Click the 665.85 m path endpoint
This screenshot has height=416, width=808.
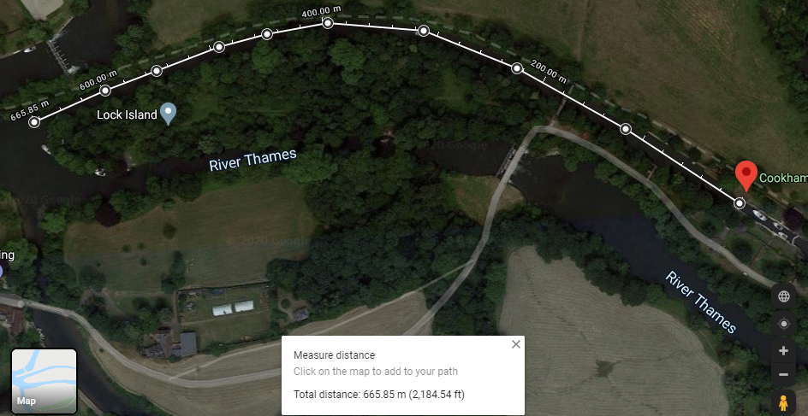click(34, 122)
